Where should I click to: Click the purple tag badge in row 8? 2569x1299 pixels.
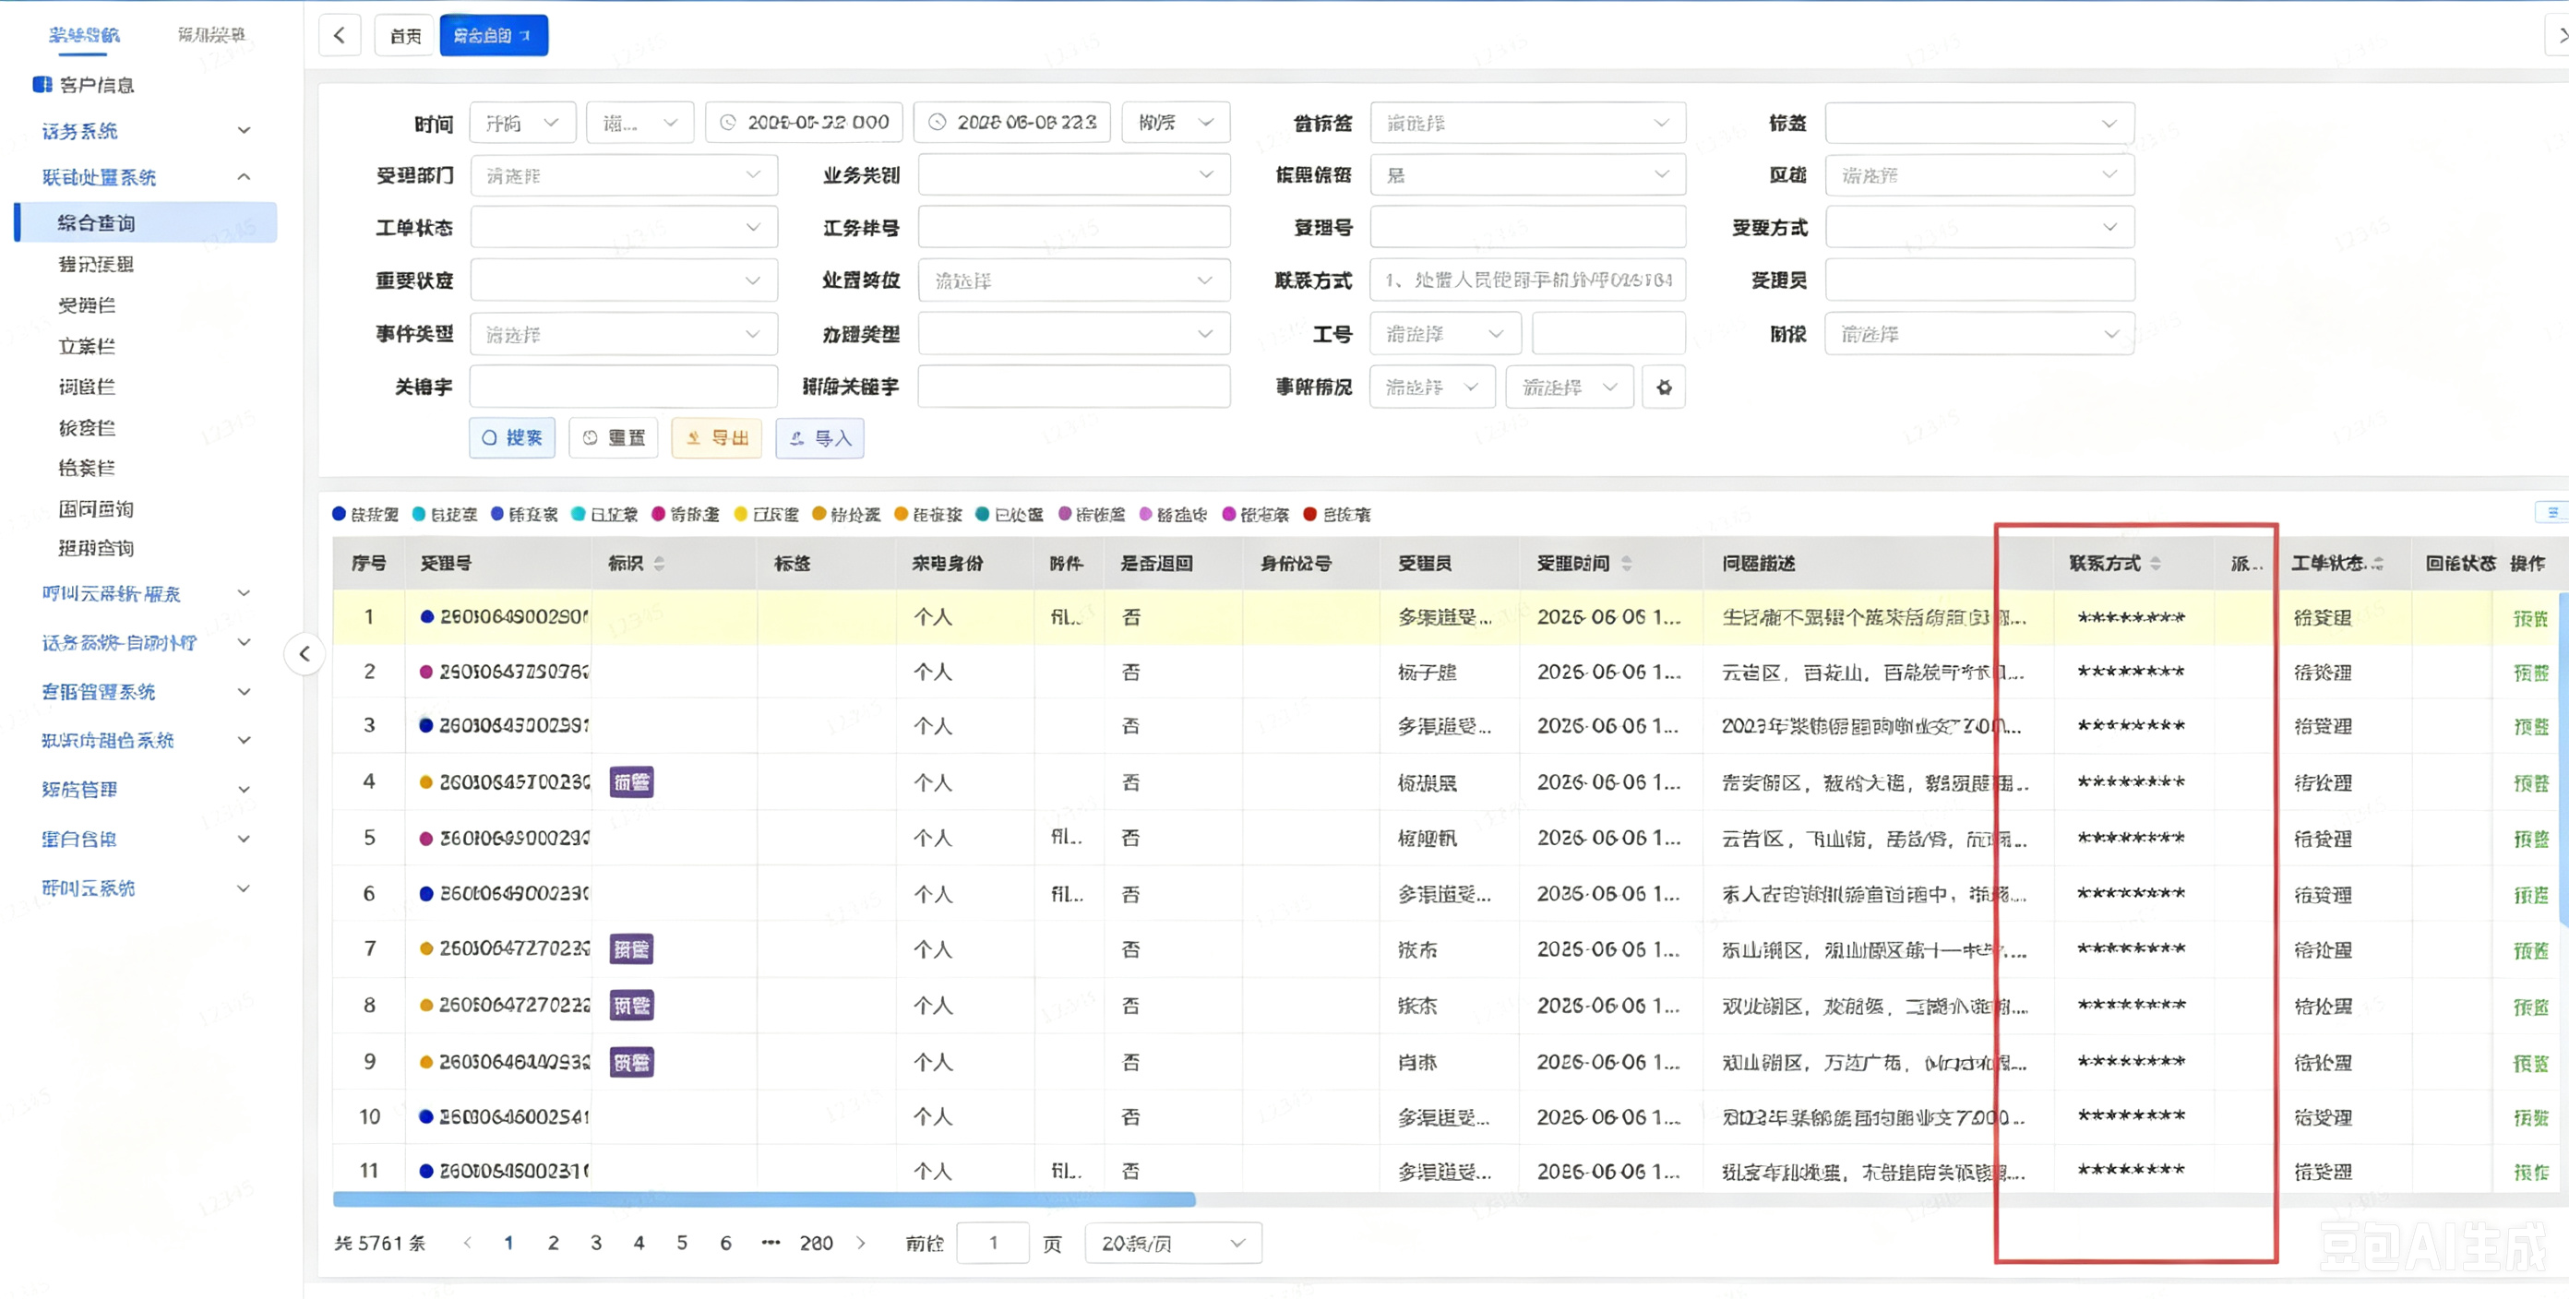tap(631, 1005)
